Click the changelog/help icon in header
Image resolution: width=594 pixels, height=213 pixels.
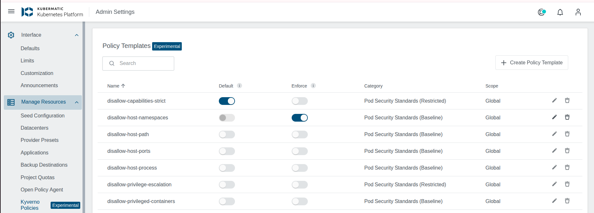[x=541, y=12]
